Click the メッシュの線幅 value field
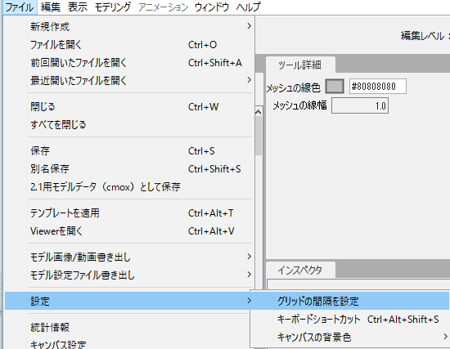Screen dimensions: 450x349 click(x=360, y=105)
